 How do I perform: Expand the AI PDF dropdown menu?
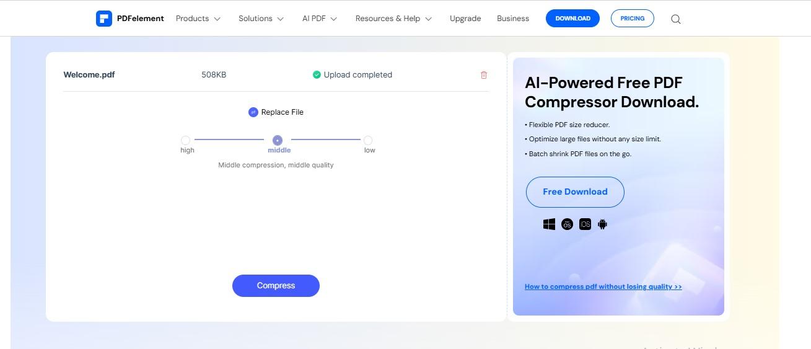pyautogui.click(x=320, y=19)
